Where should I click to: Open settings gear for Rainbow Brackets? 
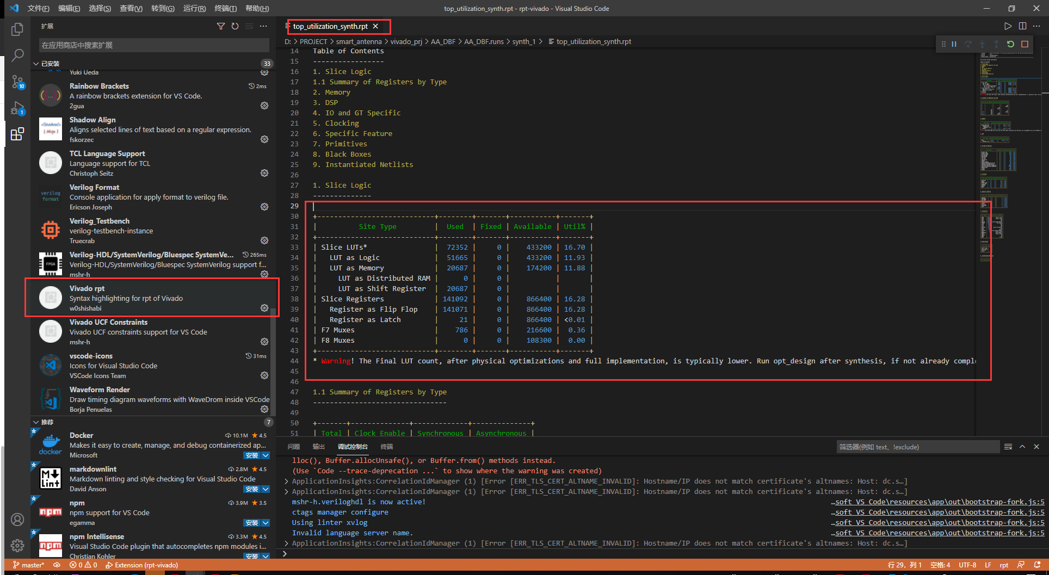264,106
